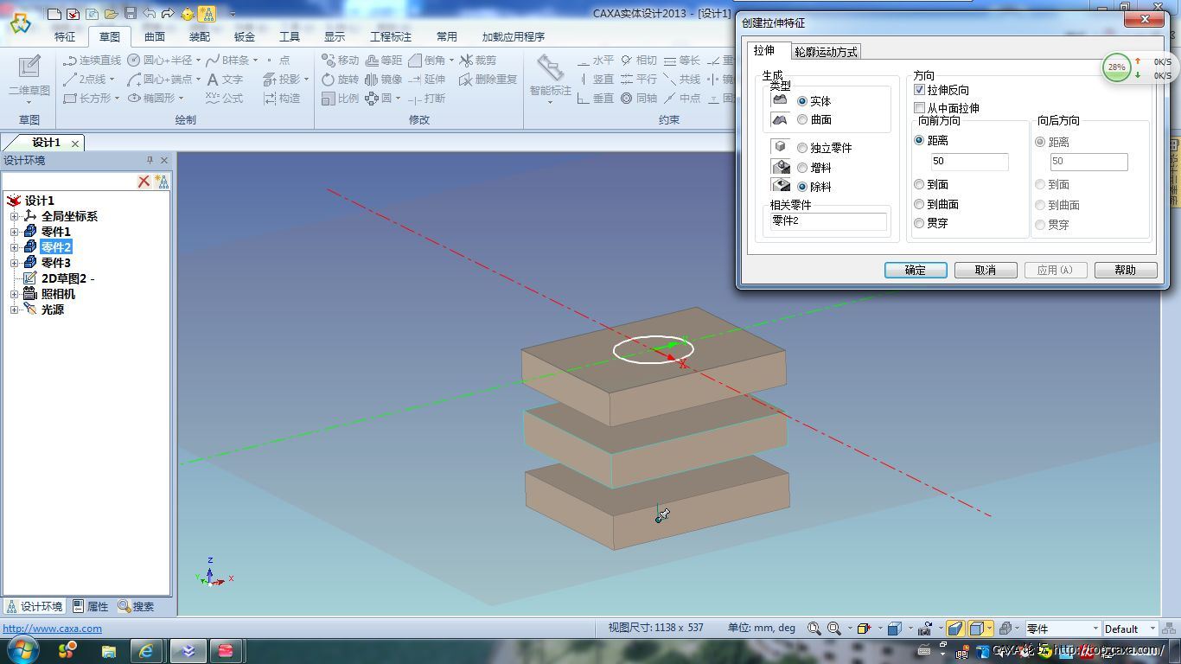Select the 实体 solid radio button
The image size is (1181, 664).
pos(802,101)
